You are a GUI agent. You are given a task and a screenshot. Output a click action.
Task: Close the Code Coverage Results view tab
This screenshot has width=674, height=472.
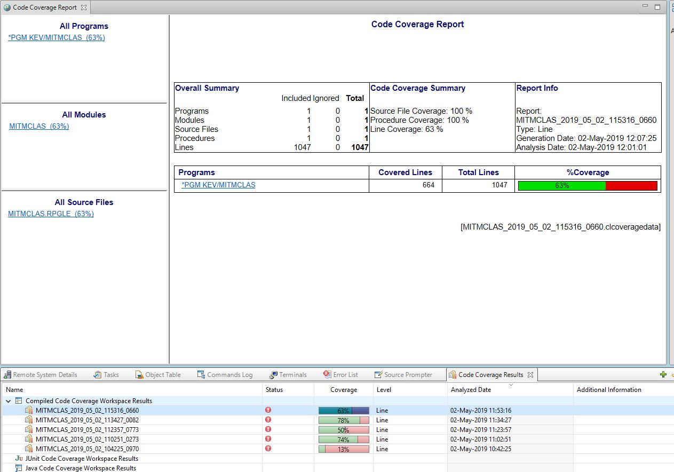click(x=532, y=375)
